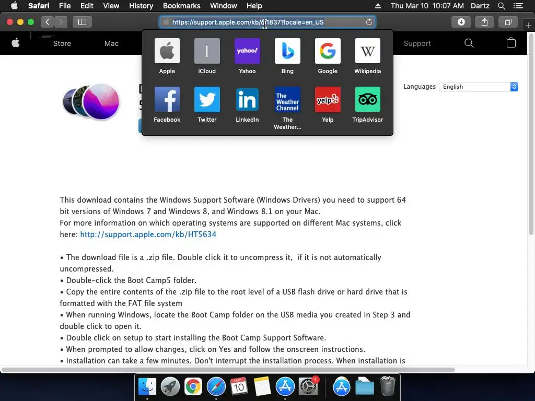Viewport: 535px width, 401px height.
Task: Click the eject icon in the menu bar
Action: 378,6
